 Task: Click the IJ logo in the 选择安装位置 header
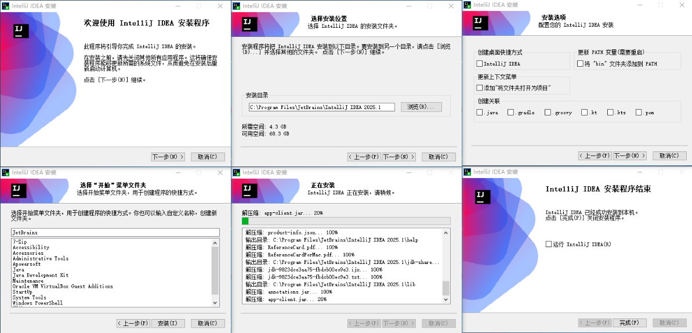tap(249, 24)
